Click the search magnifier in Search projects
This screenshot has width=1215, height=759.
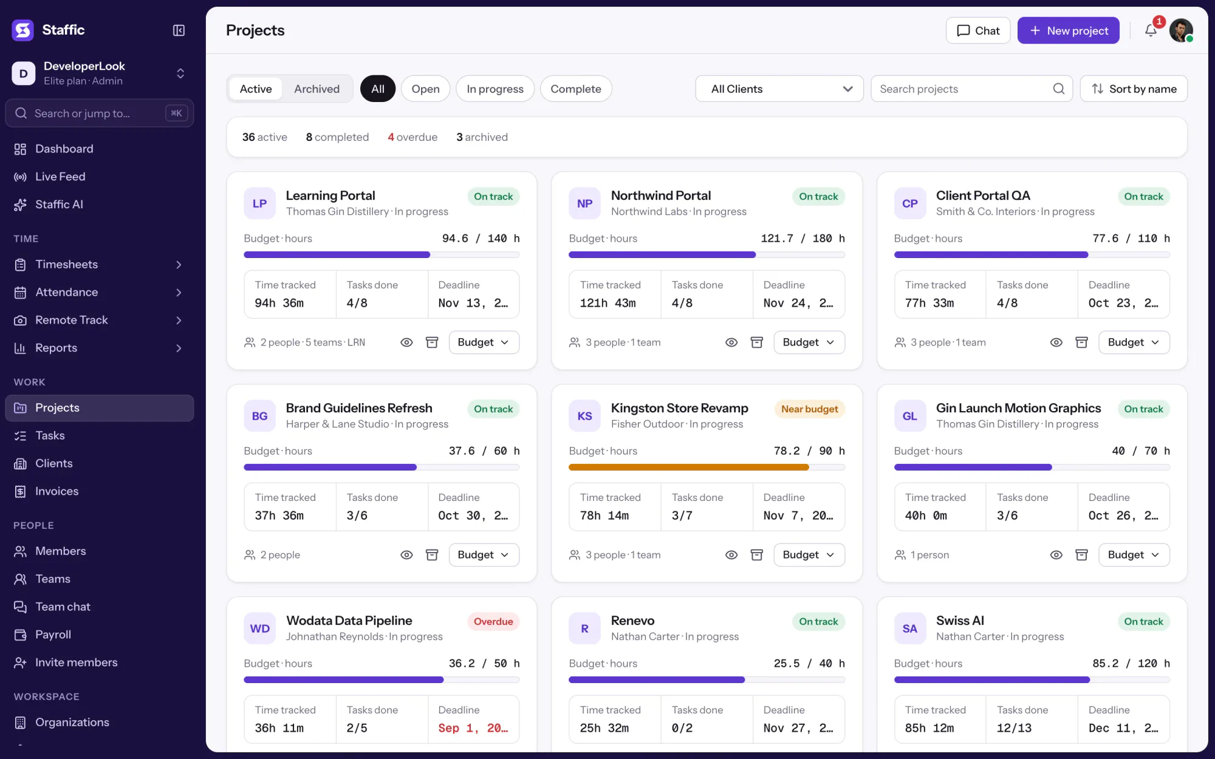[x=1059, y=89]
